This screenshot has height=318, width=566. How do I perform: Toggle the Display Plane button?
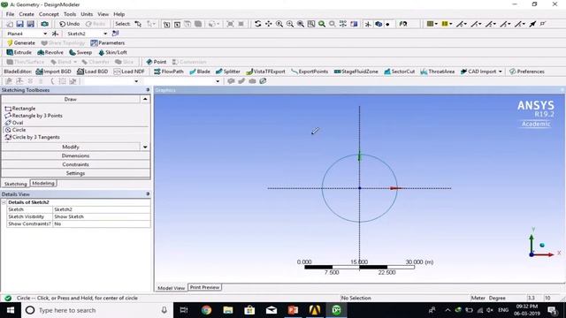[x=368, y=24]
